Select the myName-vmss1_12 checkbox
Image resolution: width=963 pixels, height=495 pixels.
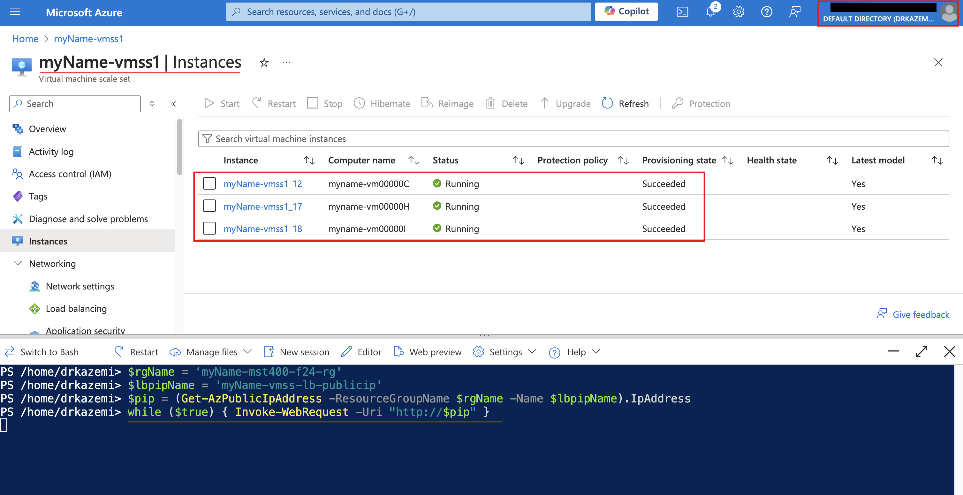point(209,184)
